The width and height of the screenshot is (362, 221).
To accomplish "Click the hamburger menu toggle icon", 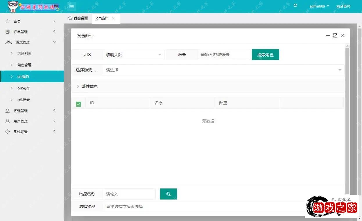I will [71, 6].
